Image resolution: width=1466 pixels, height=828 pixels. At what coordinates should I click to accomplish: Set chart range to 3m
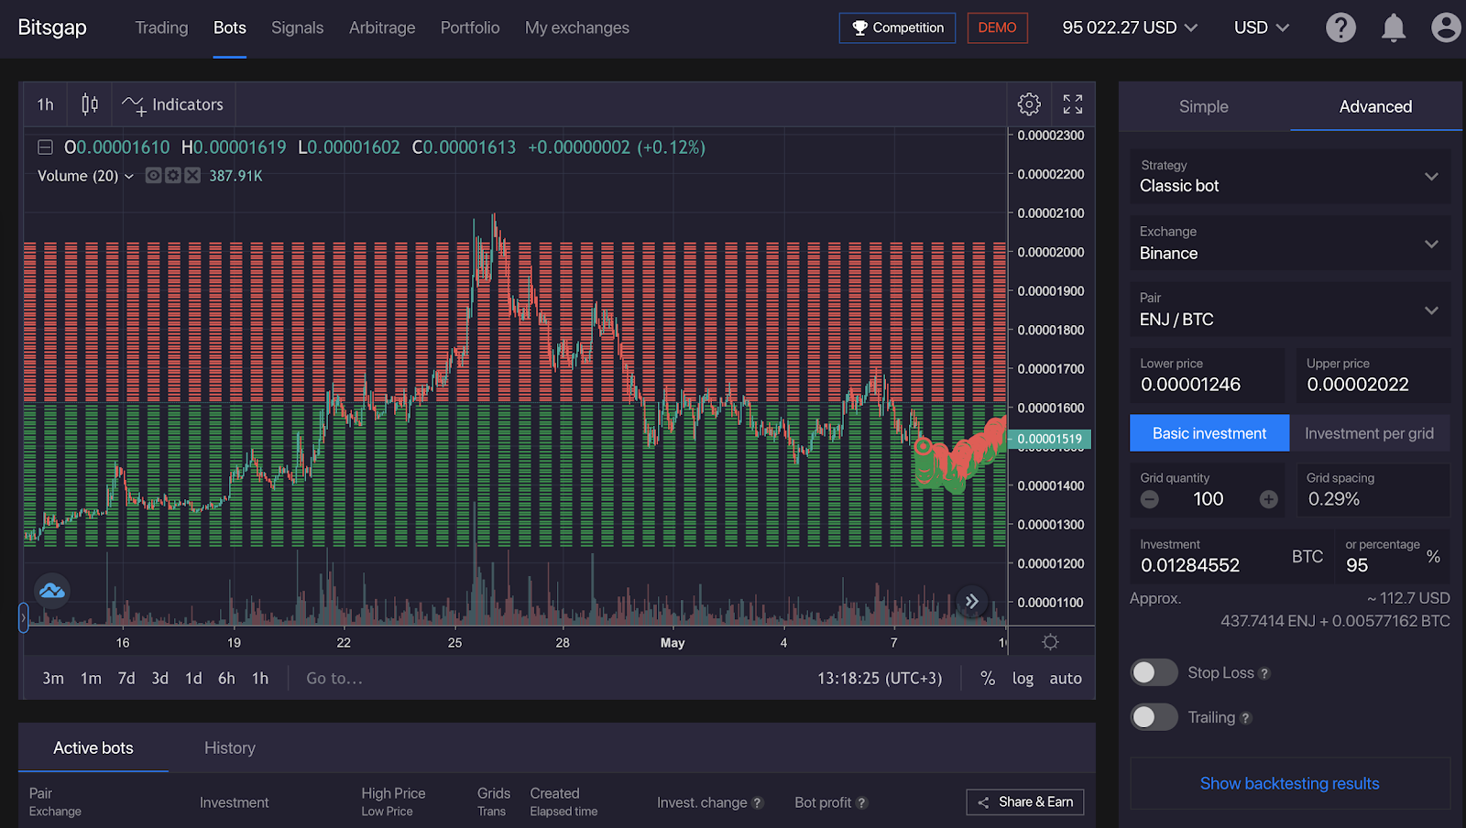[x=53, y=679]
